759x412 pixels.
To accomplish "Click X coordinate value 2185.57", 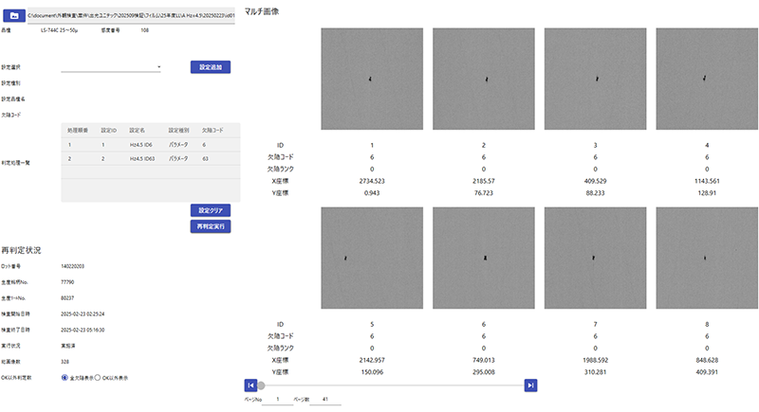I will 484,181.
